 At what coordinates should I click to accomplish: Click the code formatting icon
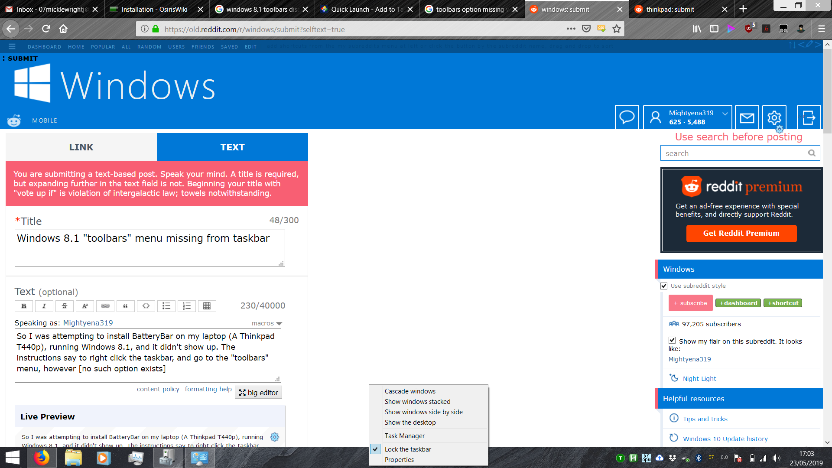(146, 306)
